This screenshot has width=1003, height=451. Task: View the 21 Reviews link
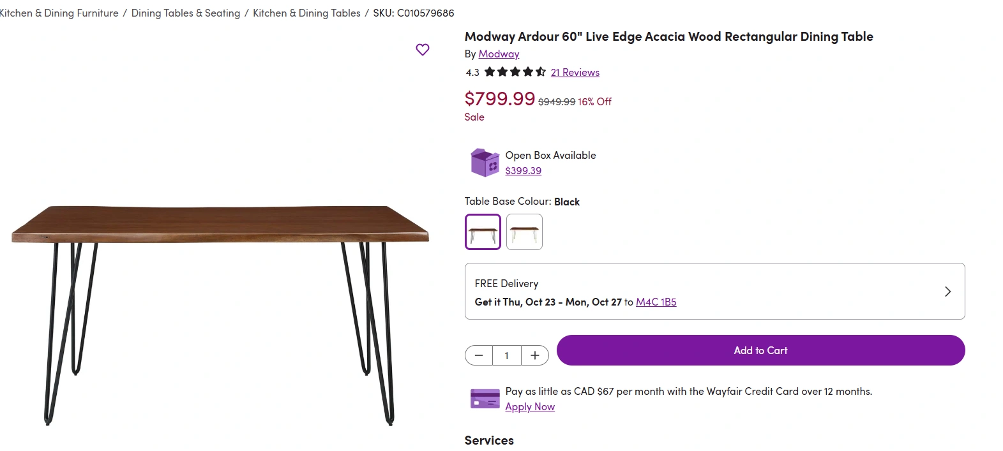click(575, 73)
